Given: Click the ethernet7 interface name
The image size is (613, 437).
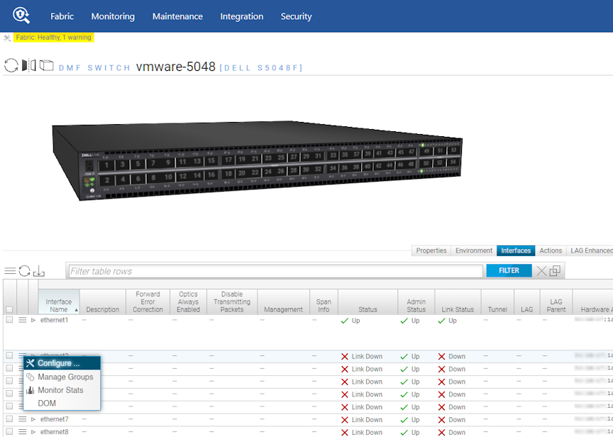Looking at the screenshot, I should click(x=55, y=419).
